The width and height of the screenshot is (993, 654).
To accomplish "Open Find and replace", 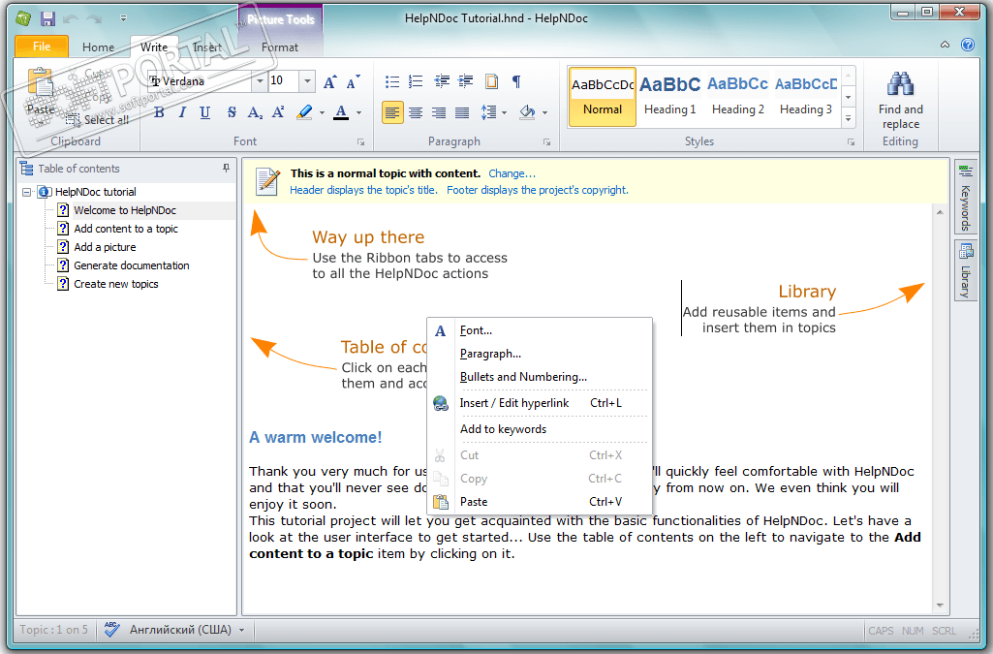I will 901,100.
